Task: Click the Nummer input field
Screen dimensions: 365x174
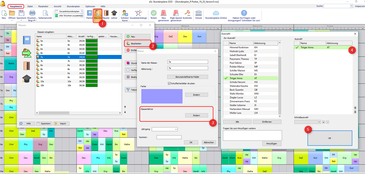Action: pos(169,137)
